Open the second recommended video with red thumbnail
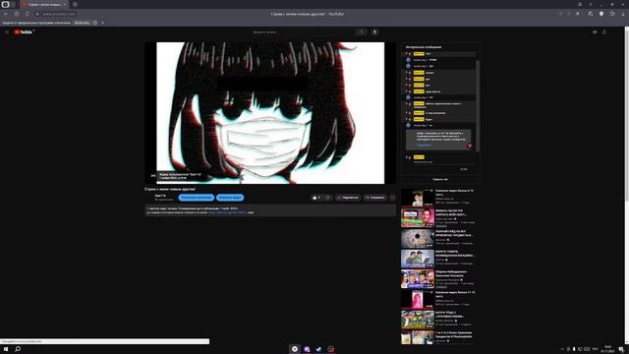Image resolution: width=629 pixels, height=354 pixels. [x=417, y=218]
